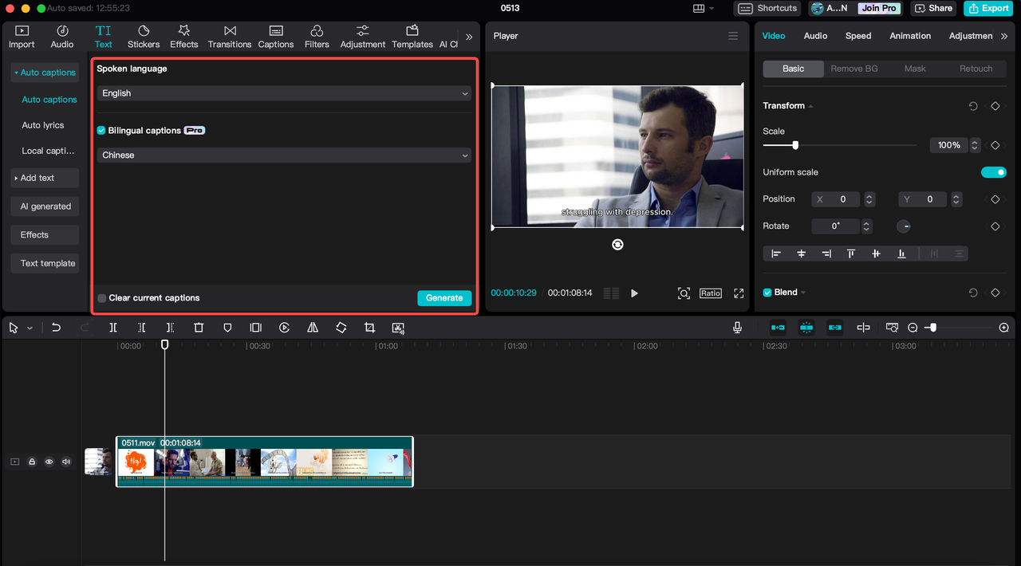Image resolution: width=1021 pixels, height=566 pixels.
Task: Click the Reverse playback circle icon
Action: pos(284,328)
